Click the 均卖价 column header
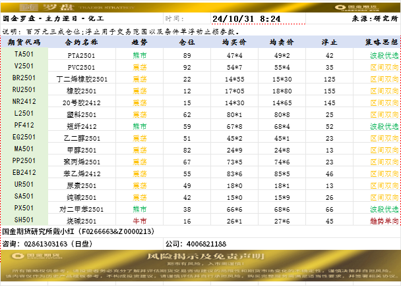 [x=282, y=42]
